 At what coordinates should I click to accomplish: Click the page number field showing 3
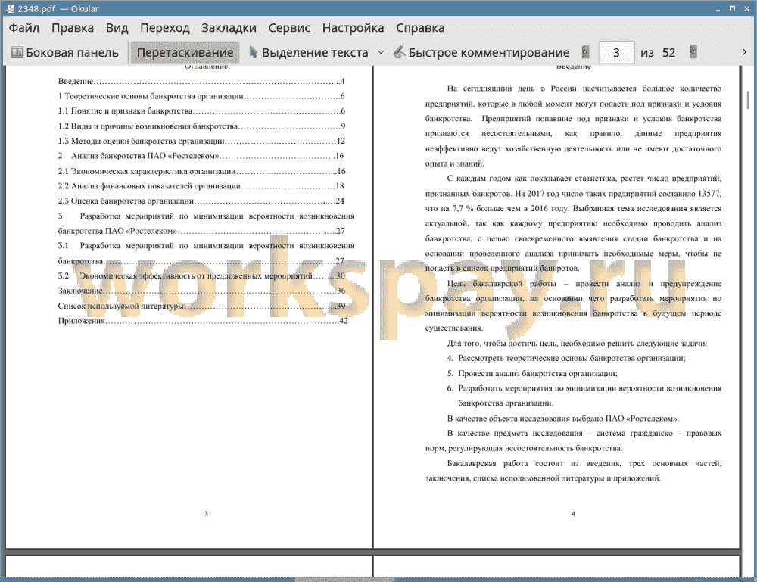pos(616,53)
